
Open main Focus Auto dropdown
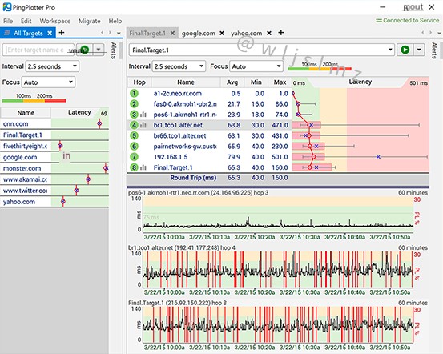coord(256,66)
